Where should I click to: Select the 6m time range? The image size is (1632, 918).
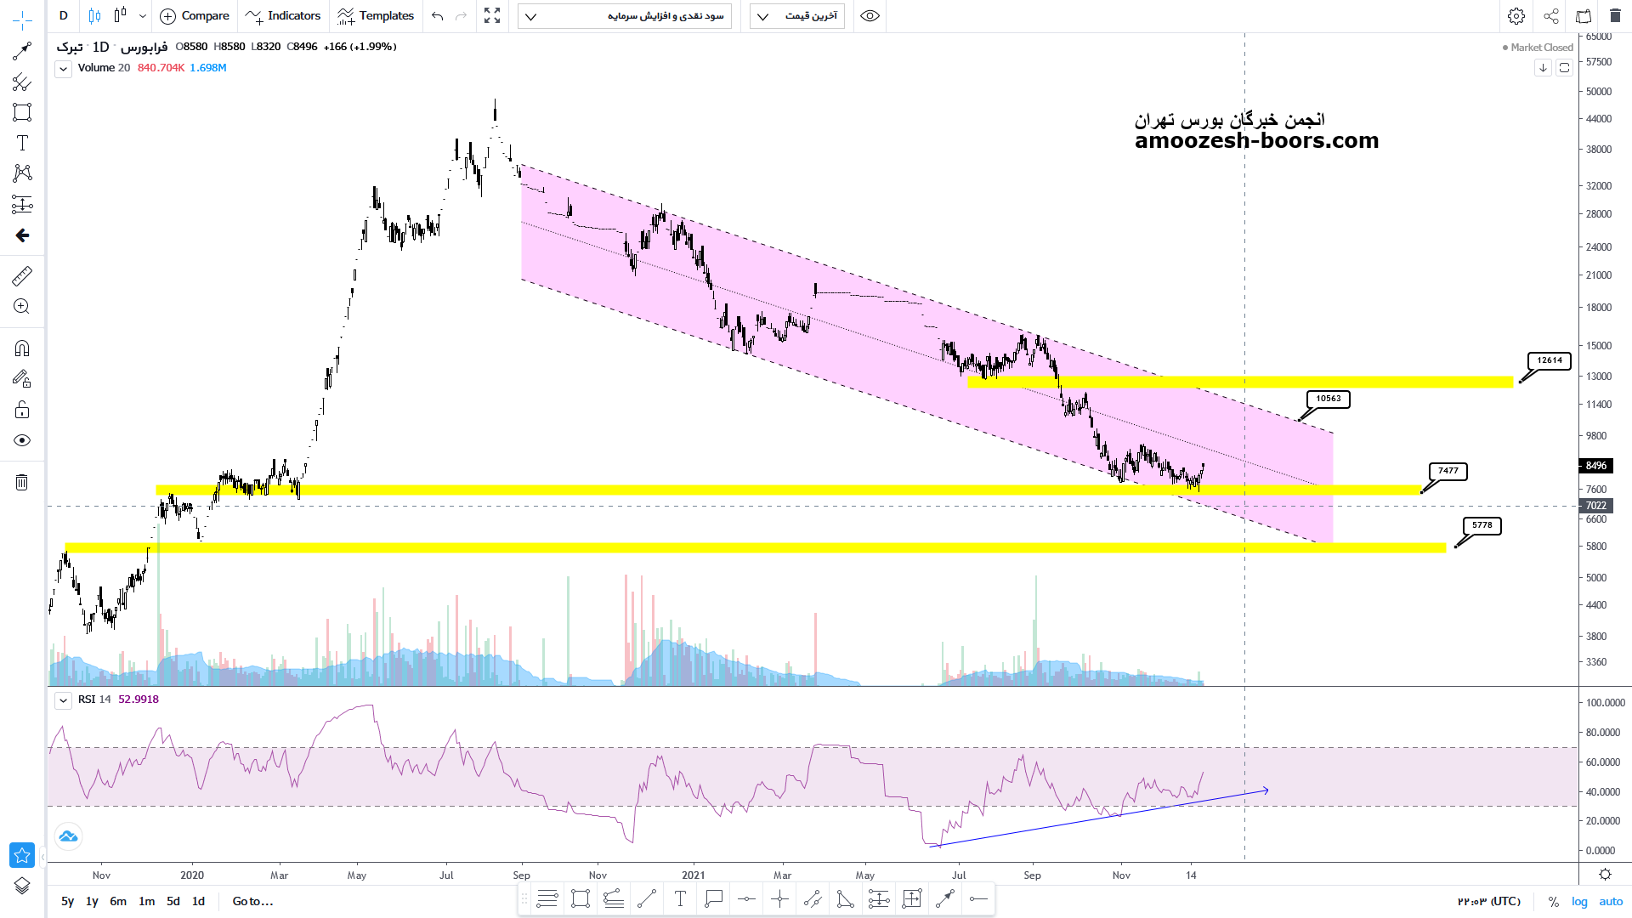(x=118, y=901)
